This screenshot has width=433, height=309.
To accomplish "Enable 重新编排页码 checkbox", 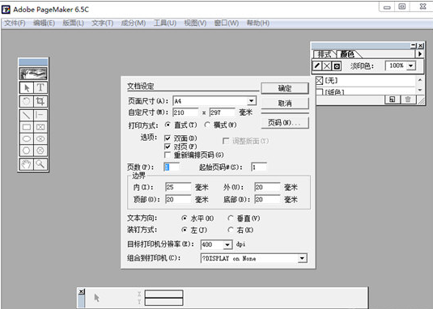I will click(x=168, y=154).
